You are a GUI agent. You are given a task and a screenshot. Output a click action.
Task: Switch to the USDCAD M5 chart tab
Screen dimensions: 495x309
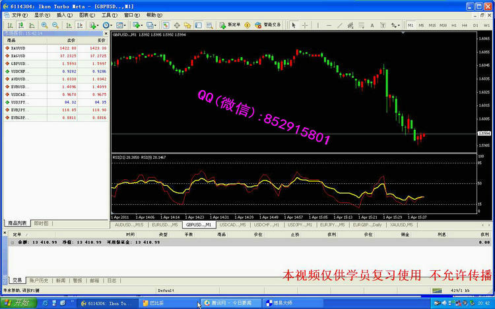(233, 225)
